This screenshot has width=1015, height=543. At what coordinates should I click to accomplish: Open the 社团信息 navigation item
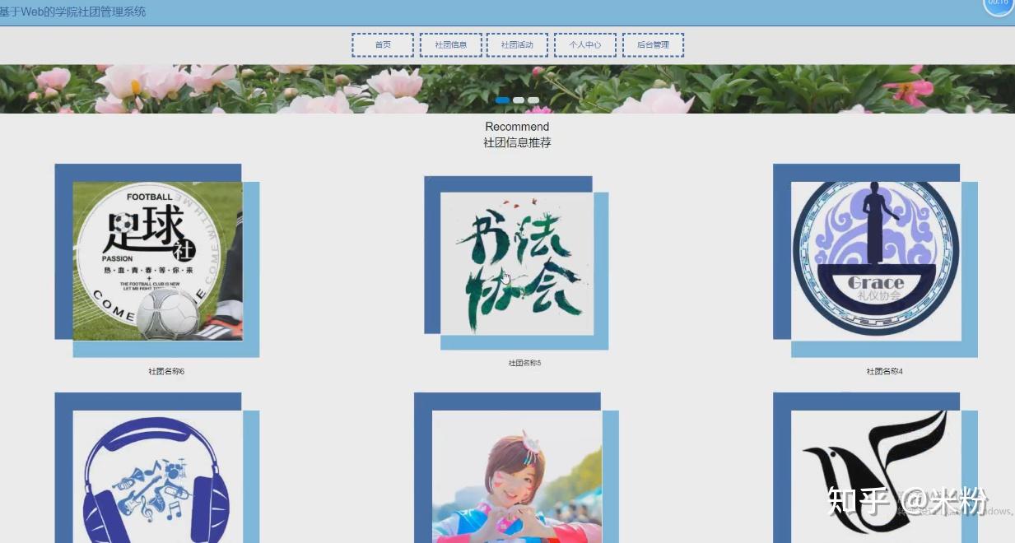450,45
